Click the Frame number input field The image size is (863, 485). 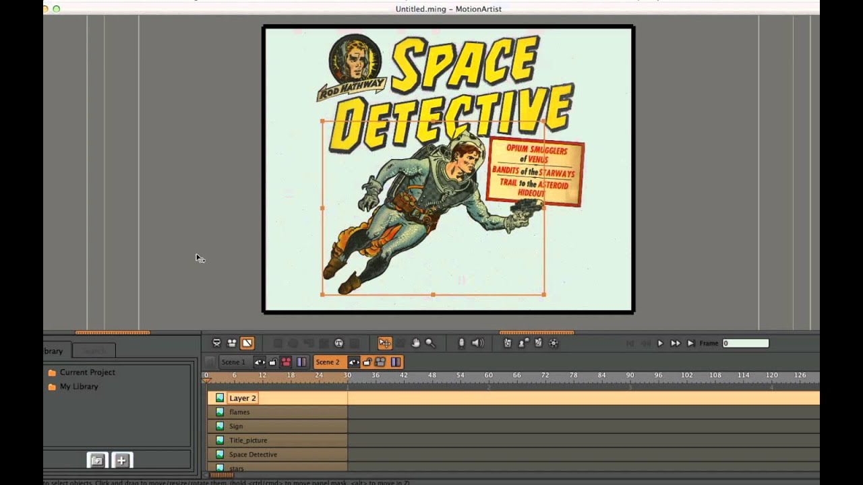(x=746, y=344)
